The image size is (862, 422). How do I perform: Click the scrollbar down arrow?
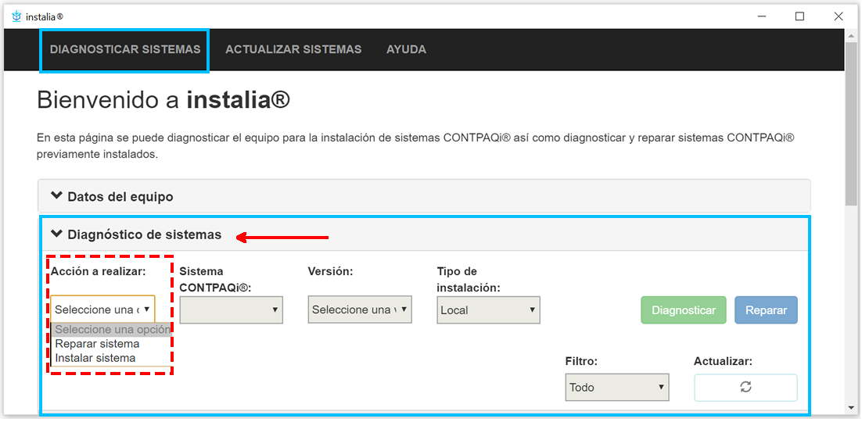tap(852, 408)
